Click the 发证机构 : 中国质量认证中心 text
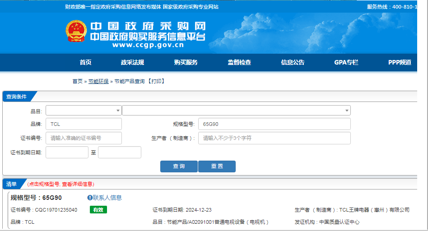 [327, 222]
